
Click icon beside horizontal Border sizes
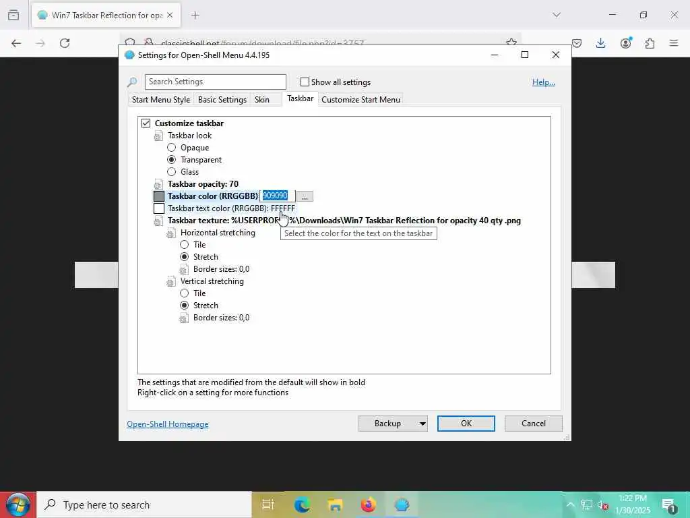pyautogui.click(x=184, y=270)
